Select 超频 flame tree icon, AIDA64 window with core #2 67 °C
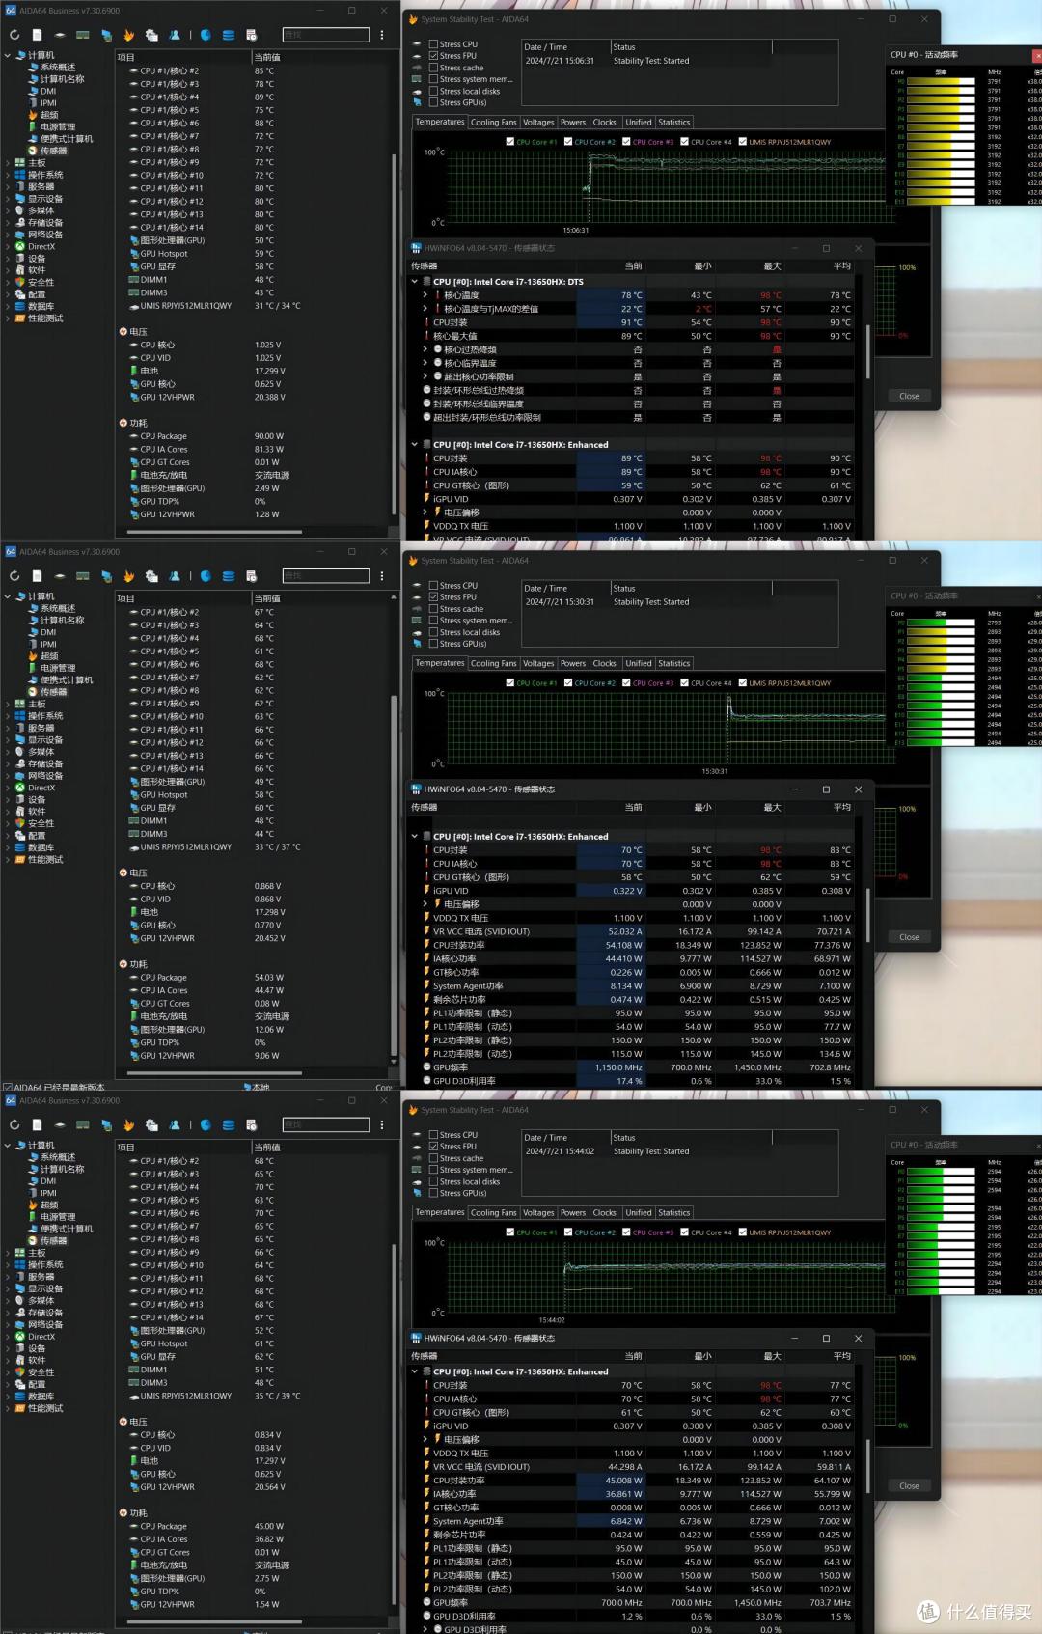Screen dimensions: 1042x1634 pos(34,656)
